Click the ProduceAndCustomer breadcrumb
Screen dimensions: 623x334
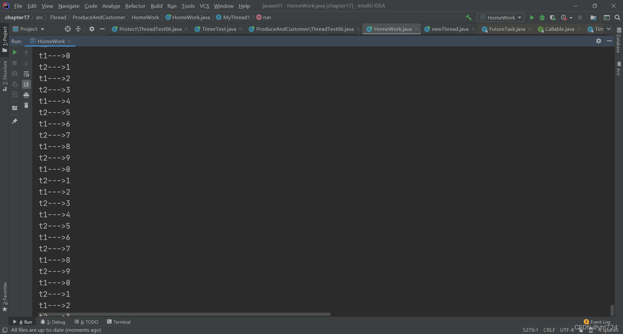[99, 18]
